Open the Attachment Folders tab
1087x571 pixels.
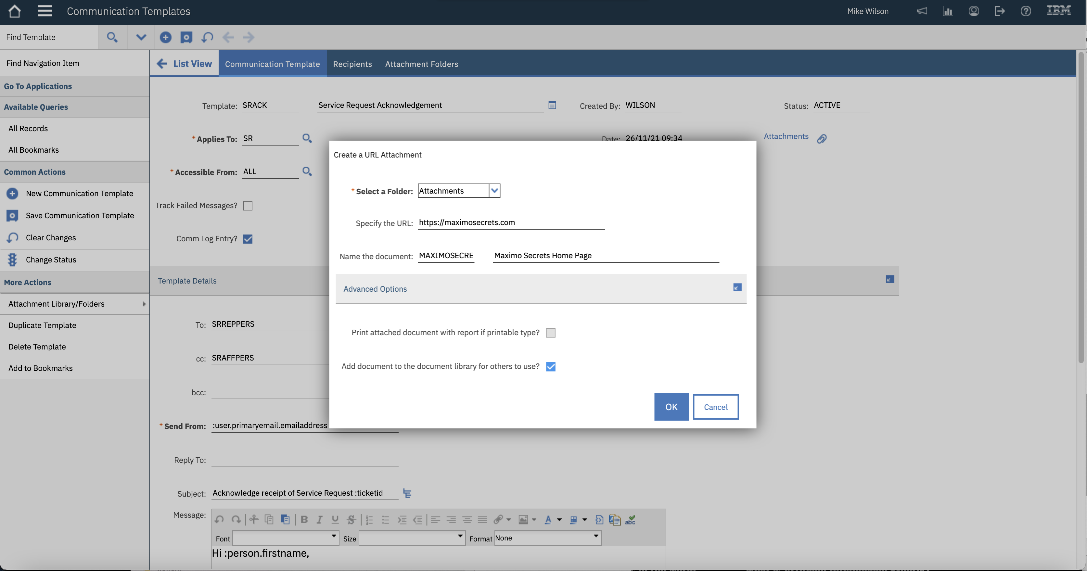pyautogui.click(x=421, y=64)
